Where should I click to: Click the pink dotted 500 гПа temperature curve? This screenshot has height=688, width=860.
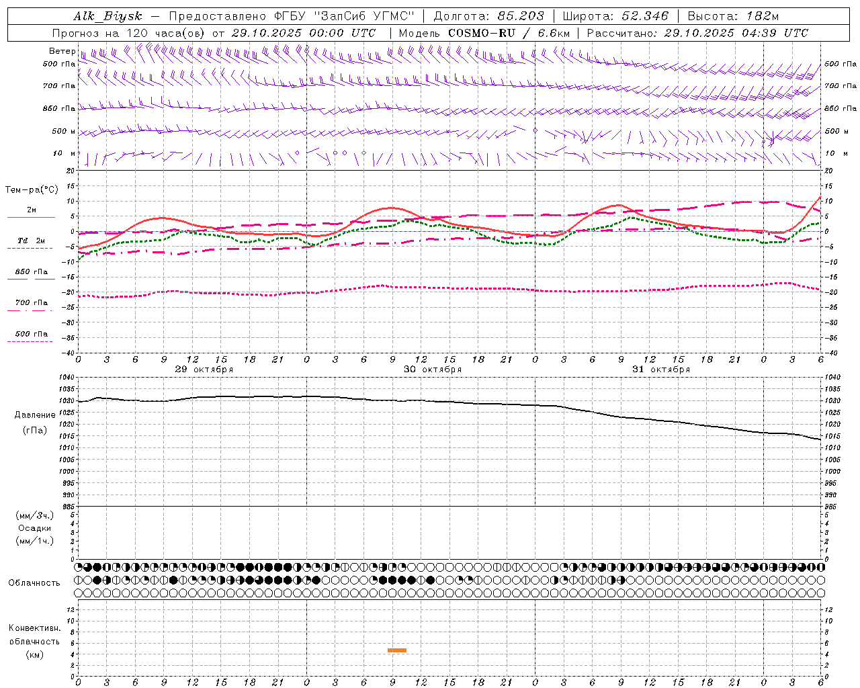(x=450, y=288)
